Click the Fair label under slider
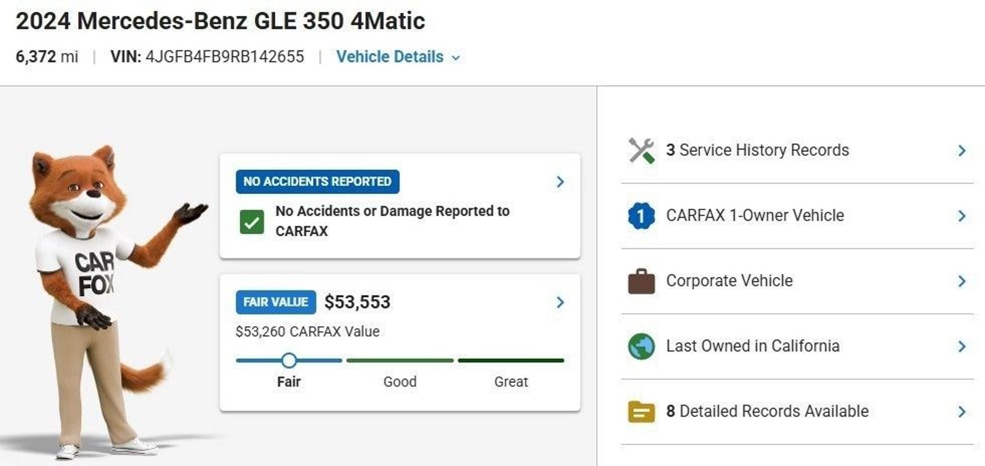Viewport: 985px width, 466px height. coord(289,382)
